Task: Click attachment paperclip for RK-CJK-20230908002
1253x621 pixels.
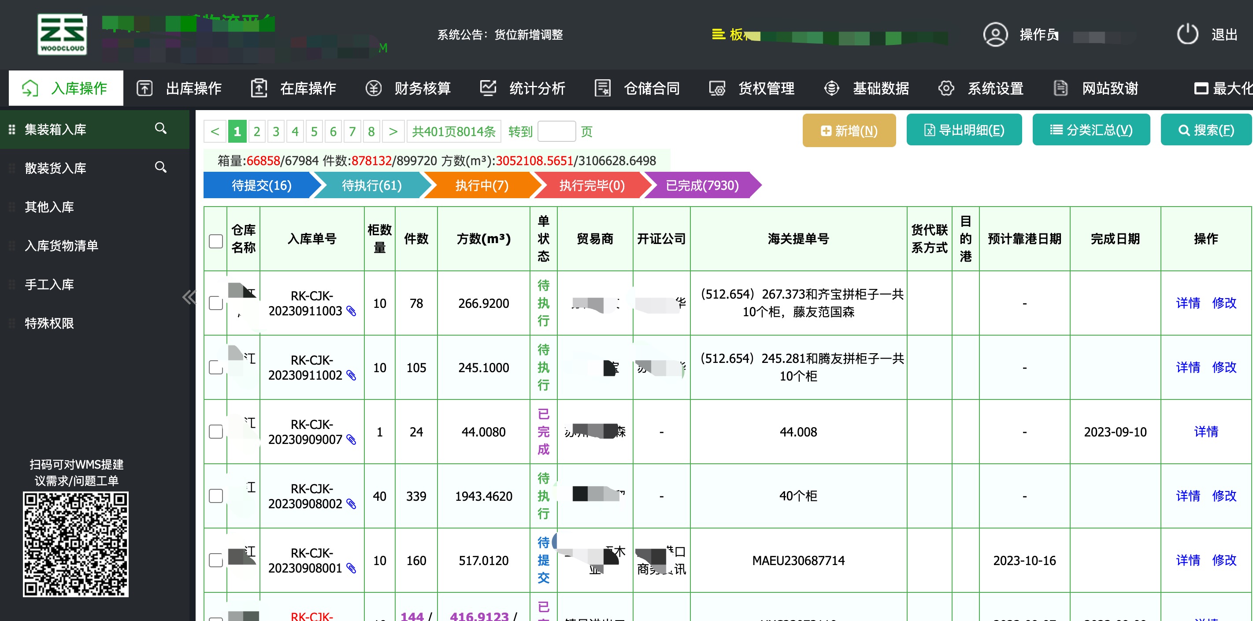Action: (351, 504)
